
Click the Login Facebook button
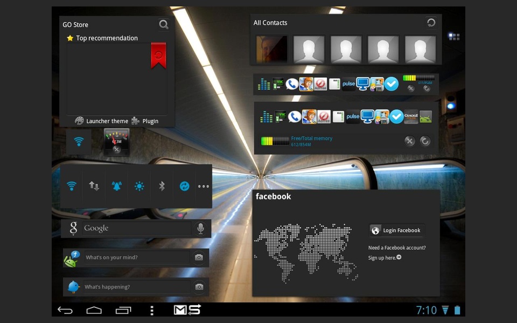click(x=397, y=230)
